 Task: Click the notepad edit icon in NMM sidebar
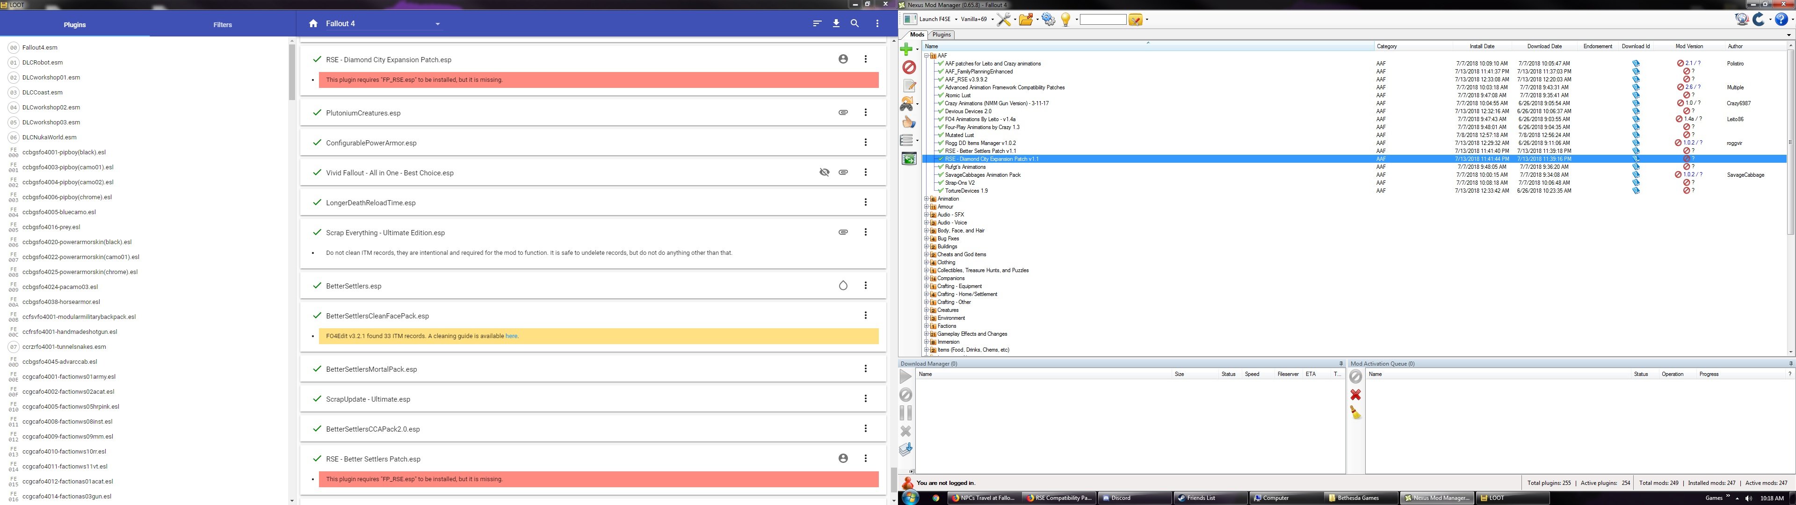click(x=909, y=85)
